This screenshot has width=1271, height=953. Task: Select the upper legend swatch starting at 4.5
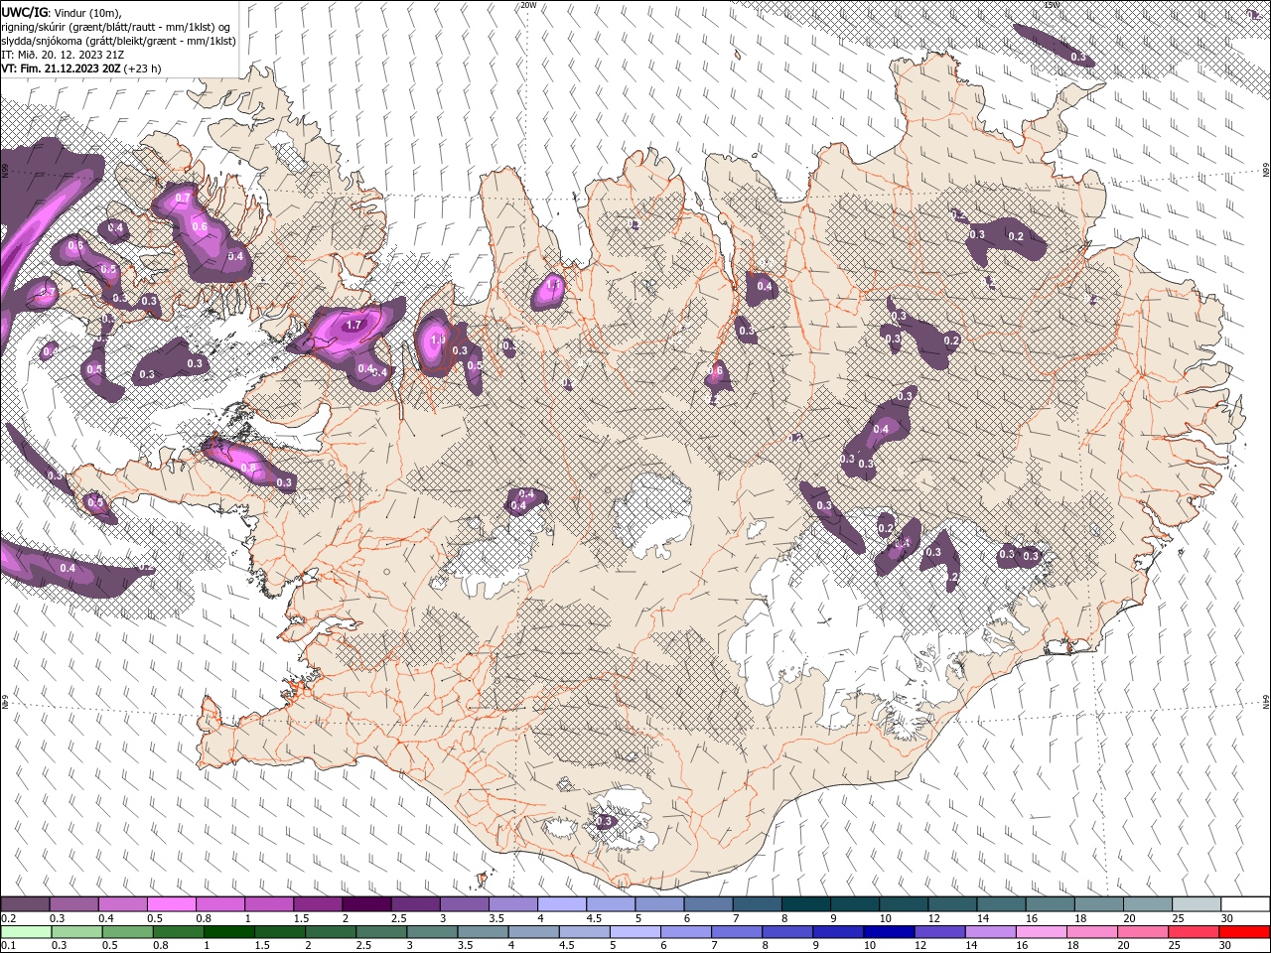(x=610, y=904)
